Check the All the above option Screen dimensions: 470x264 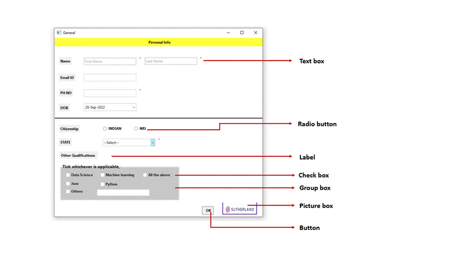145,175
